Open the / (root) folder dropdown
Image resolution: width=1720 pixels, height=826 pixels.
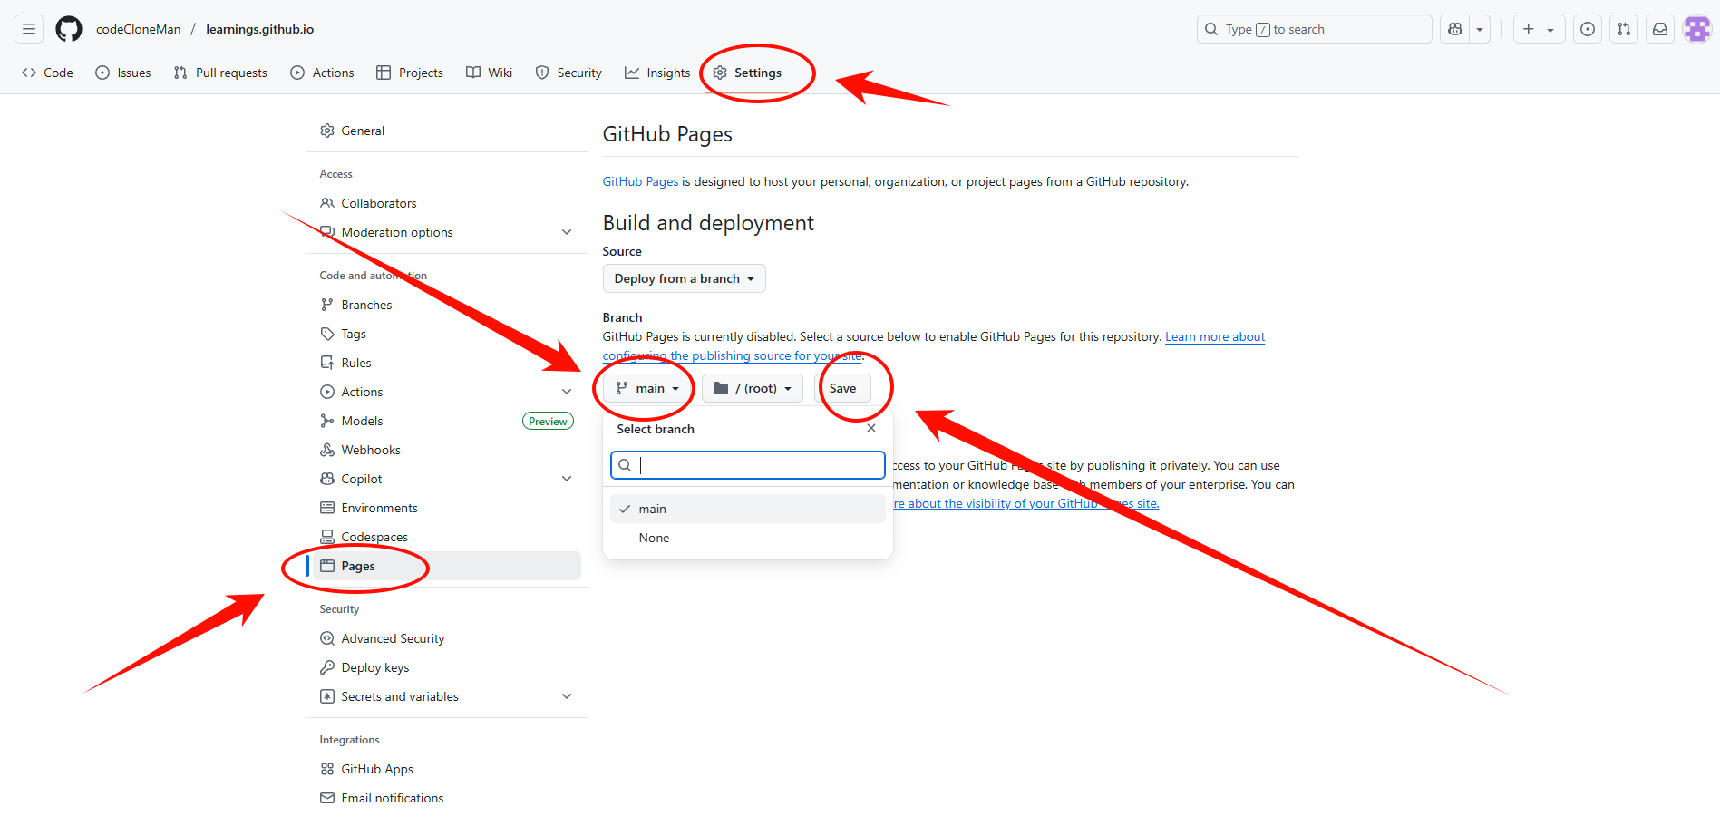[x=753, y=388]
